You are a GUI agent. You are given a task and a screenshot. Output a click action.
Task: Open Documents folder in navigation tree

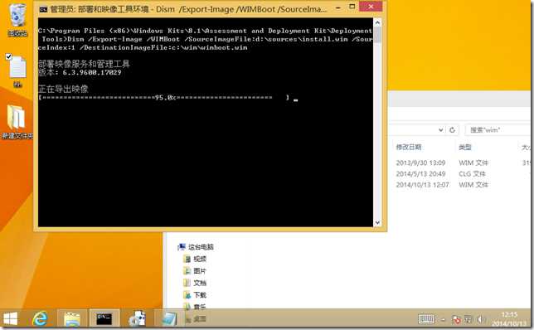point(195,283)
